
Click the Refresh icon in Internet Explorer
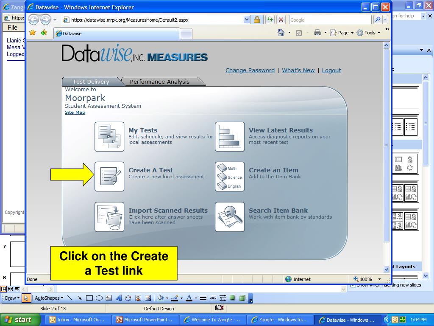tap(270, 20)
